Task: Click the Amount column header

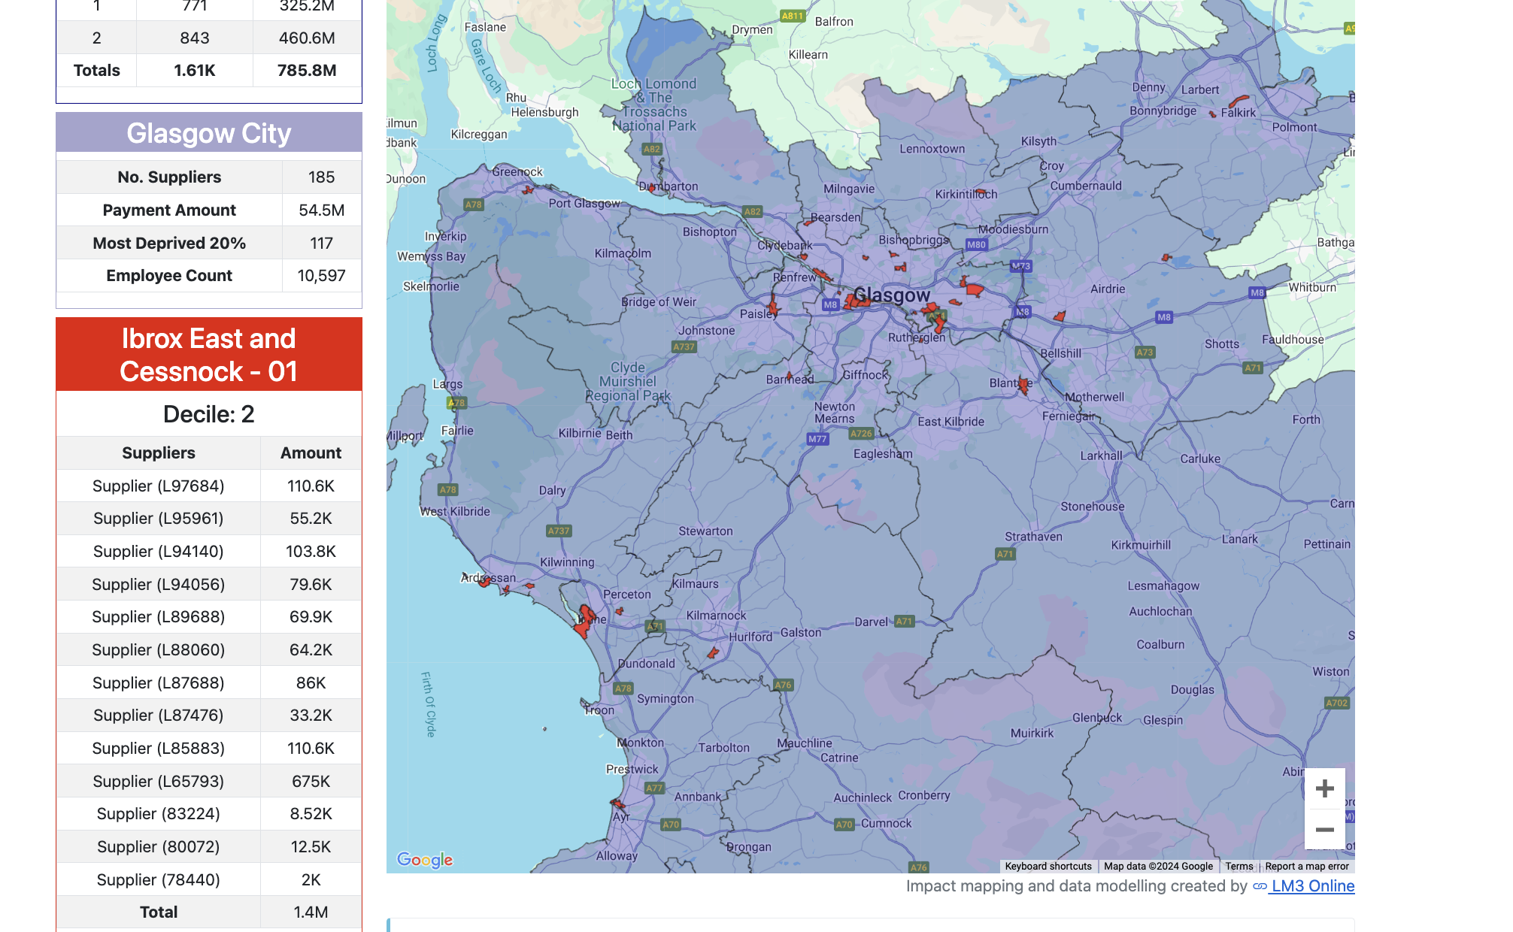Action: pos(311,453)
